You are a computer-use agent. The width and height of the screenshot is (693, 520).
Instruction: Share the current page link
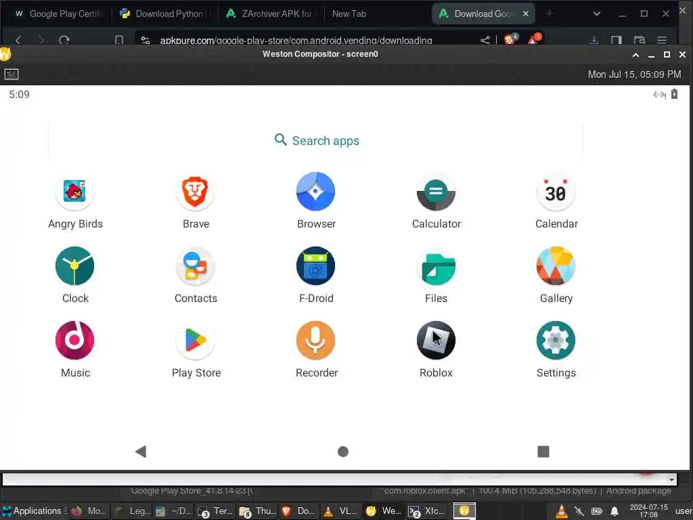[485, 40]
